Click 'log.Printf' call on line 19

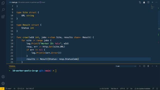33,43
